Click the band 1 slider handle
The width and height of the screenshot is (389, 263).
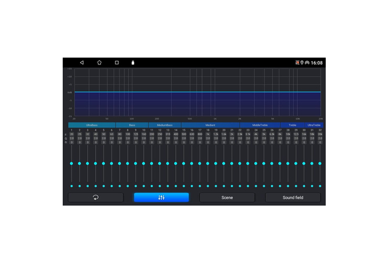[71, 164]
